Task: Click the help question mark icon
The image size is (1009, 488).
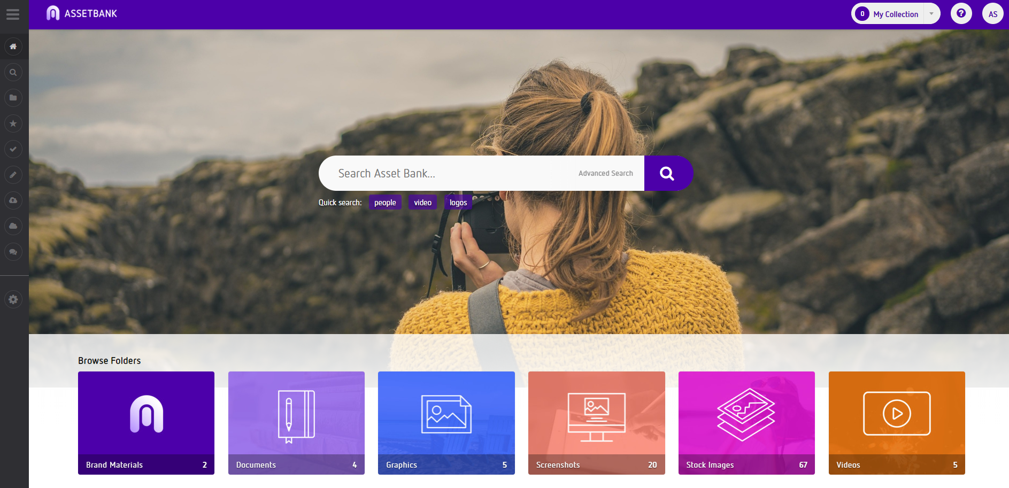Action: tap(961, 14)
